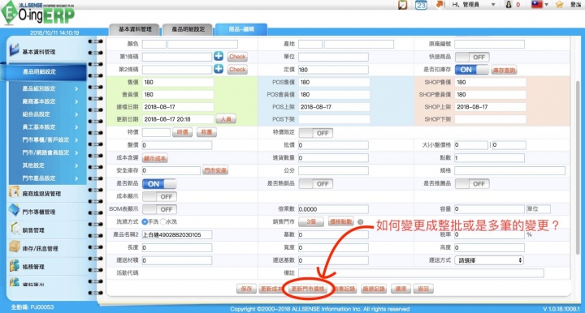Select the 手洗 radio option

point(145,222)
